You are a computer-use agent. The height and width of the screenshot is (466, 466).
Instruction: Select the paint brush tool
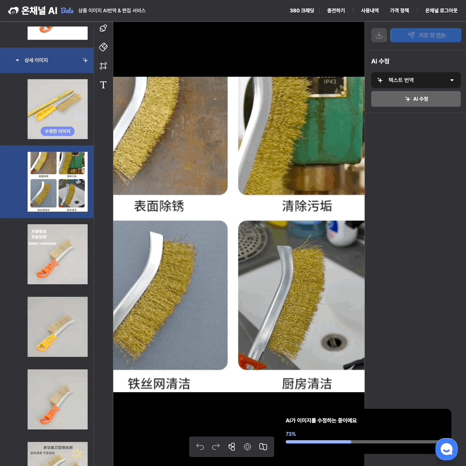[103, 28]
